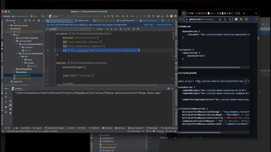Expand all nodes in the Project panel
Viewport: 271px width, 152px height.
point(30,21)
